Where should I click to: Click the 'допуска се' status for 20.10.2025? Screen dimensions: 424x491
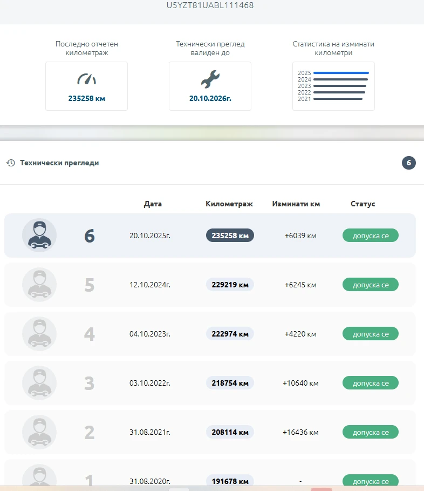click(x=370, y=236)
